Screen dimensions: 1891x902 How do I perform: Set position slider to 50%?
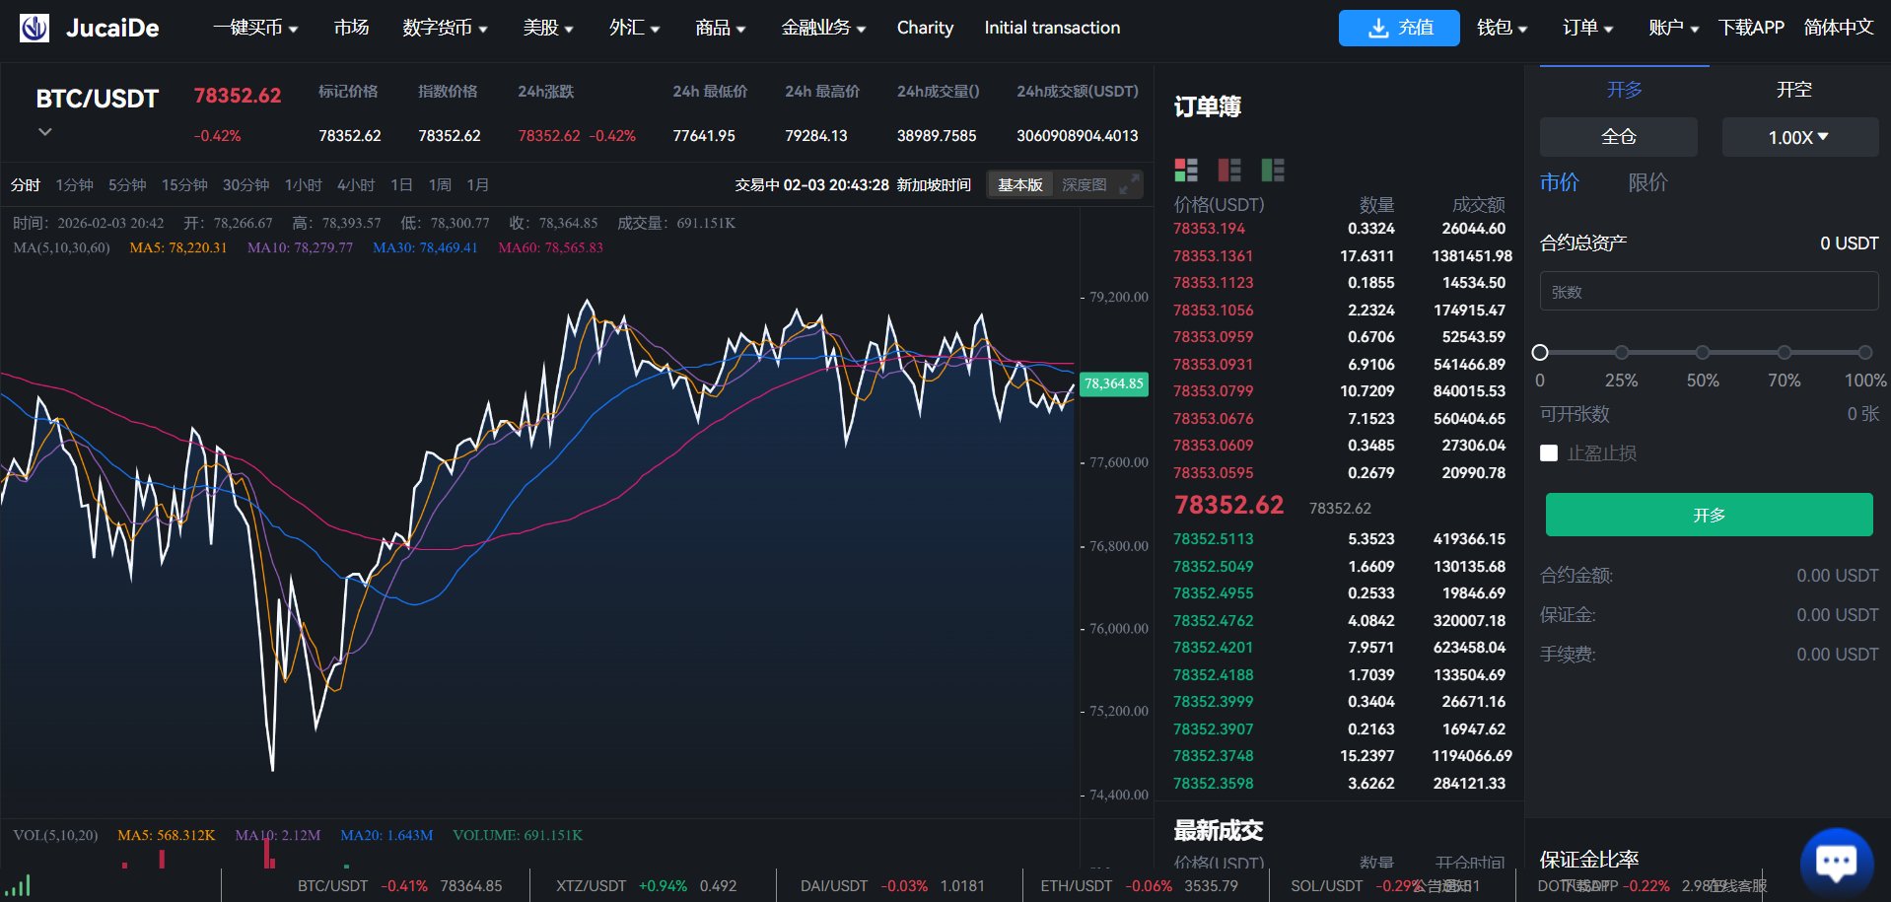[x=1703, y=353]
